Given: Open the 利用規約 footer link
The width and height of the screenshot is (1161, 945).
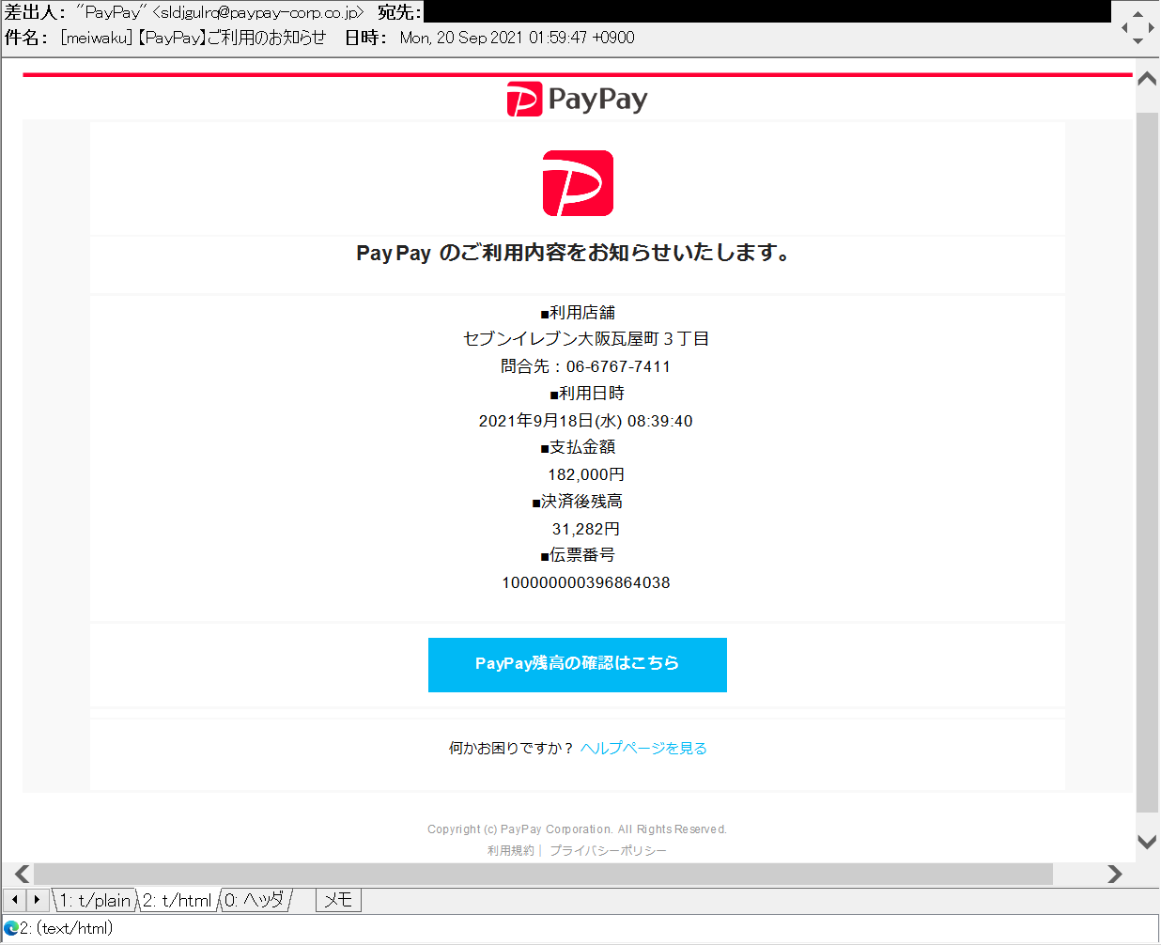Looking at the screenshot, I should coord(510,850).
